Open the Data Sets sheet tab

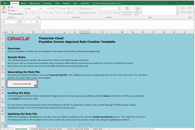(x=98, y=129)
